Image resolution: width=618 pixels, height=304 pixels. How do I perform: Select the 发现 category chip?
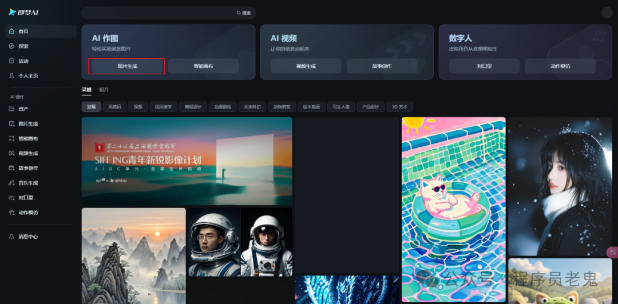point(91,107)
